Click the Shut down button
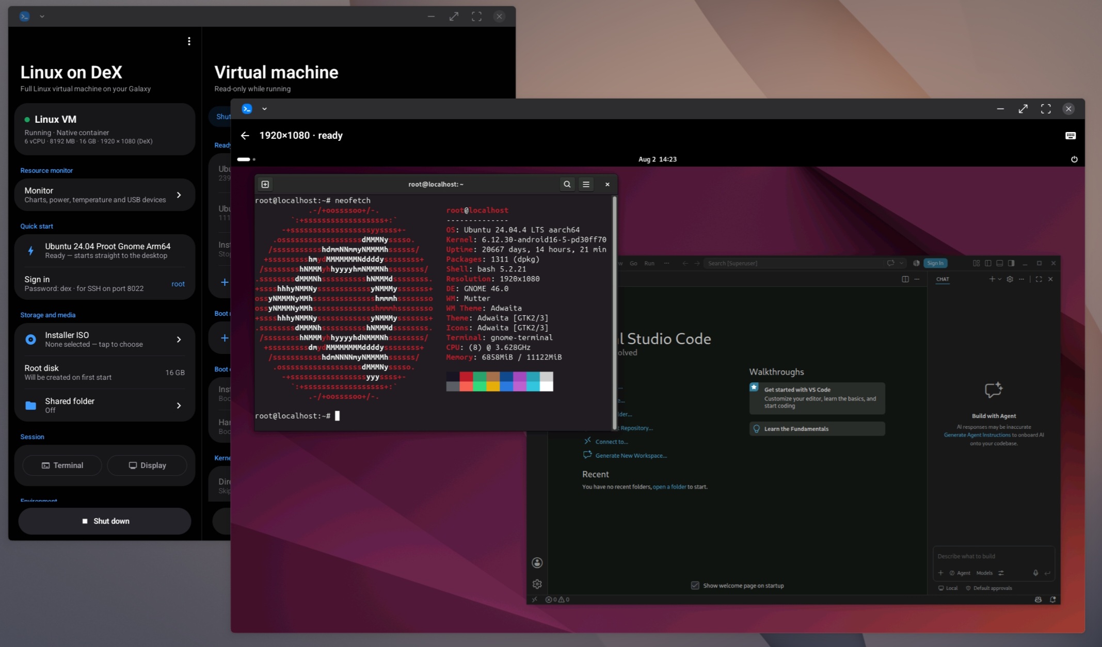This screenshot has height=647, width=1102. 105,521
